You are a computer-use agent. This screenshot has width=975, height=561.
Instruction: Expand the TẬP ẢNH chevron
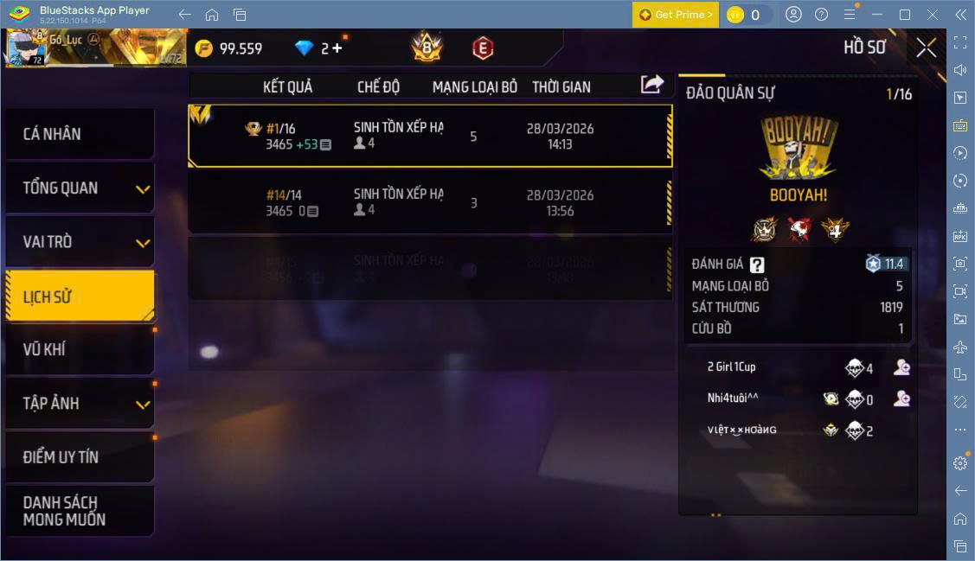click(x=143, y=405)
